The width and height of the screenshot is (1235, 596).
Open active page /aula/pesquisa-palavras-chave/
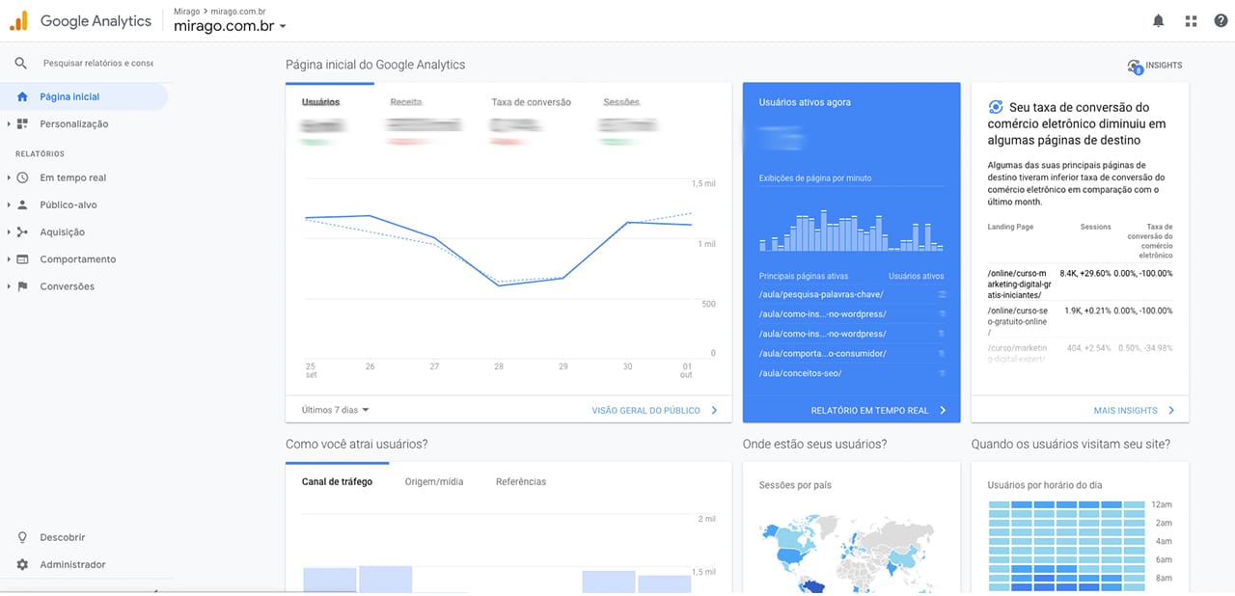[819, 294]
